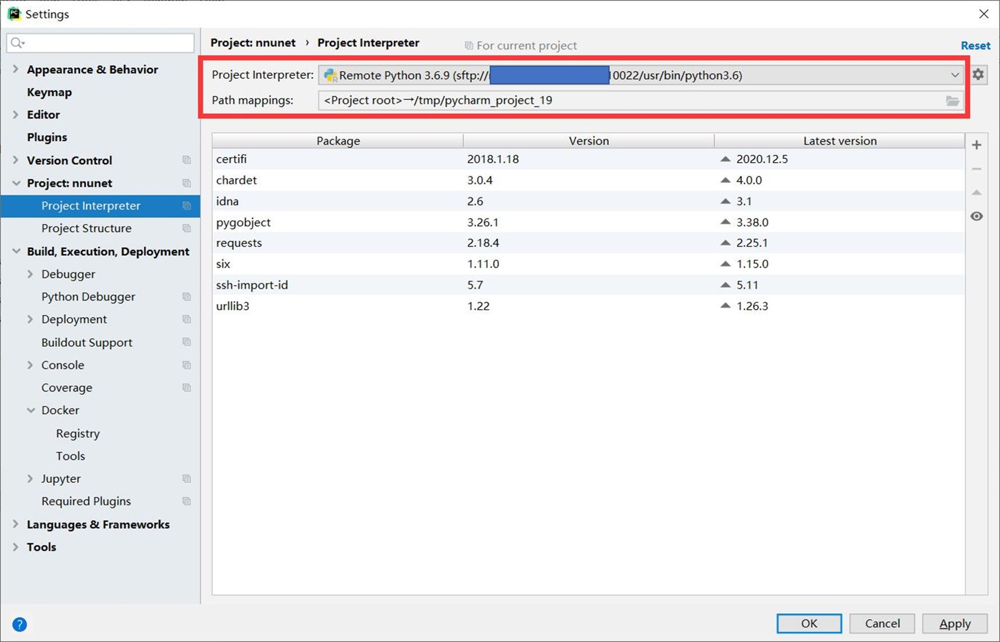Click the project-level icon beside Required Plugins
This screenshot has height=642, width=1000.
click(x=186, y=501)
